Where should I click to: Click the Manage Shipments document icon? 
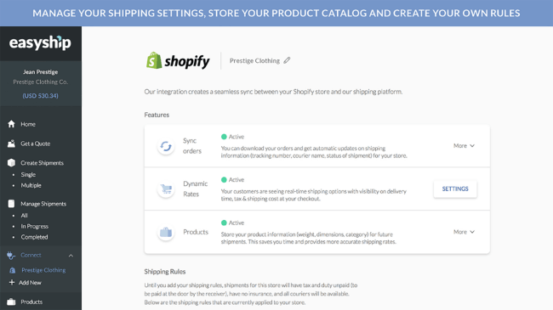(11, 204)
